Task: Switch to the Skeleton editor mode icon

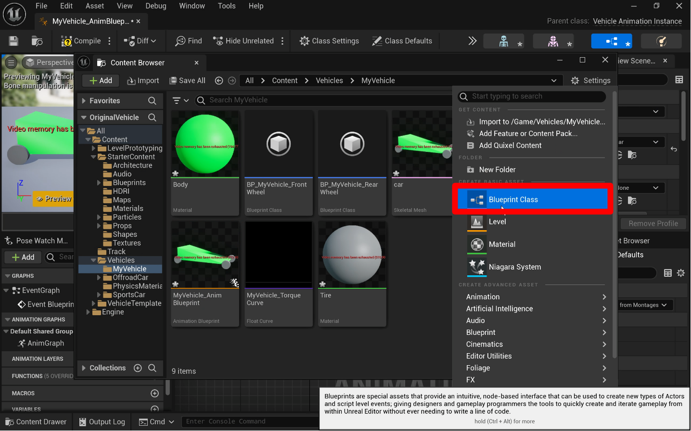Action: (x=504, y=41)
